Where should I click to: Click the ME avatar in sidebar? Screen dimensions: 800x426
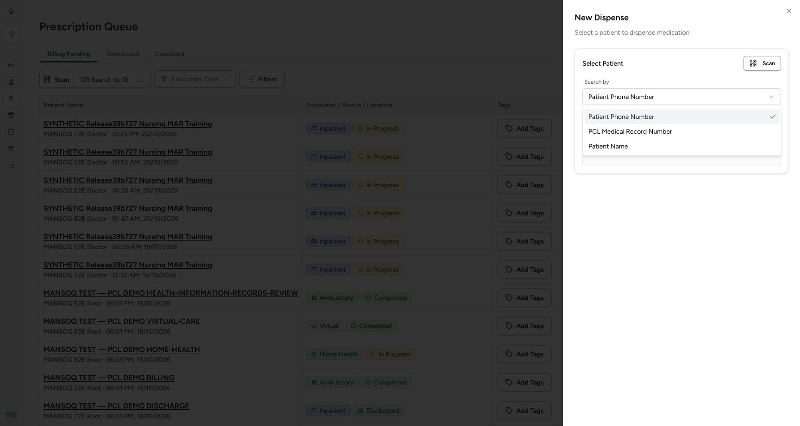point(11,415)
